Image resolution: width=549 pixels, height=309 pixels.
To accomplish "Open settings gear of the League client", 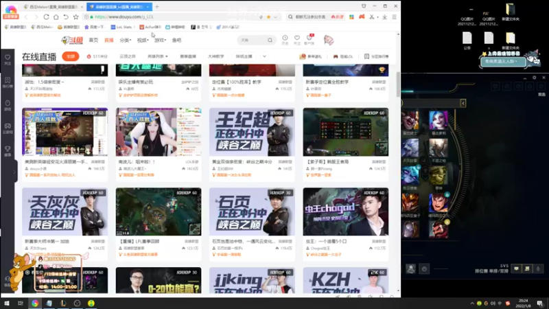I will coord(535,78).
